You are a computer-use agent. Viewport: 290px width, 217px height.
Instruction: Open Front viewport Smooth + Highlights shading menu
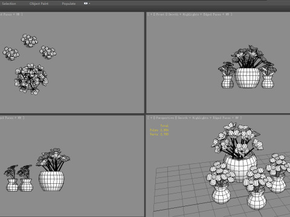pyautogui.click(x=184, y=14)
